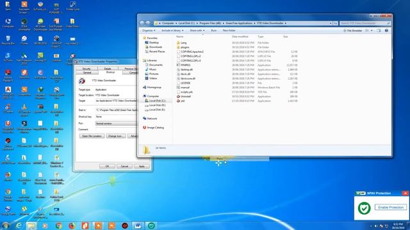The image size is (410, 230).
Task: Open Firefox from the taskbar
Action: pos(72,226)
